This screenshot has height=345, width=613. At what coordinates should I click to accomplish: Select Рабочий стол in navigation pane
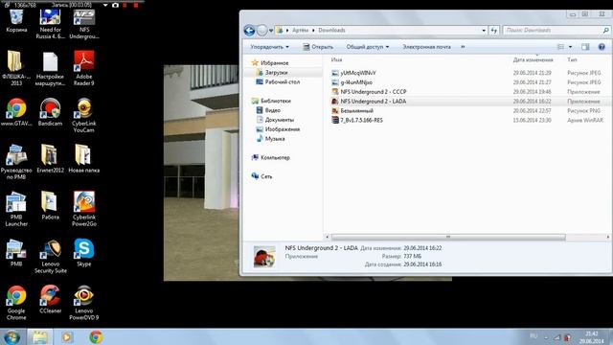click(278, 82)
